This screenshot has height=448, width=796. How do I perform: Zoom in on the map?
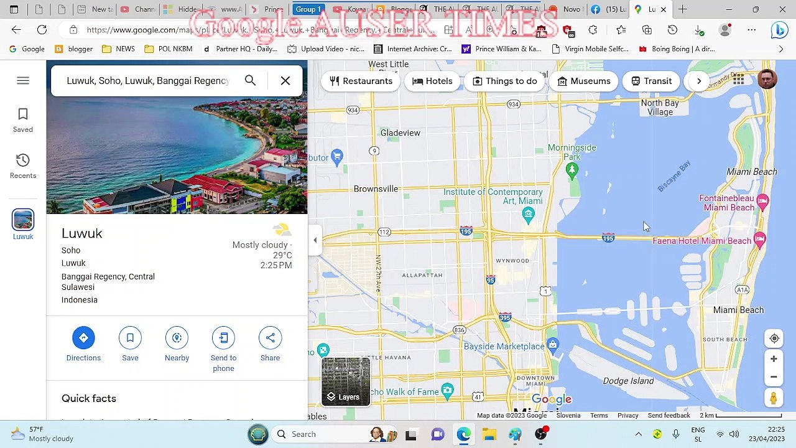tap(774, 359)
